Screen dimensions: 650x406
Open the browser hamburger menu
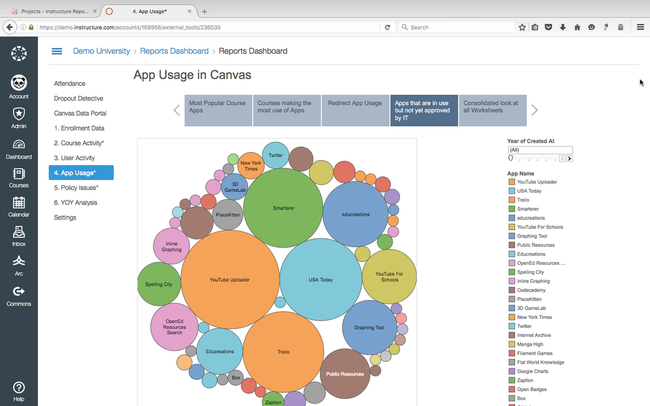coord(640,27)
